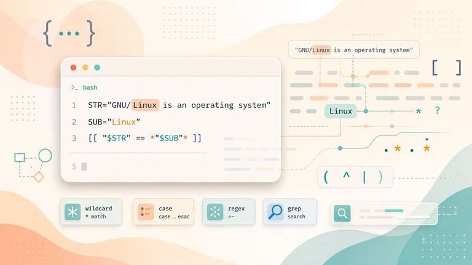
Task: Open the wildcard match card
Action: (91, 212)
